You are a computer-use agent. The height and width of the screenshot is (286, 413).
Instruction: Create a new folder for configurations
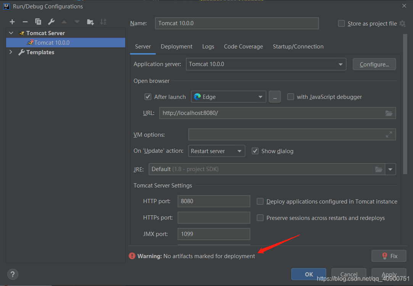click(90, 22)
